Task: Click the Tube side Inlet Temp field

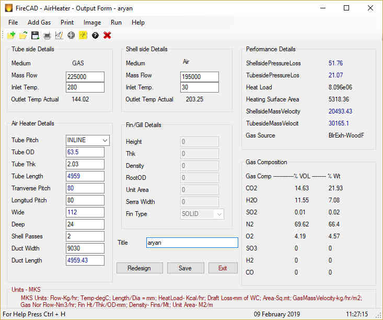Action: (85, 87)
